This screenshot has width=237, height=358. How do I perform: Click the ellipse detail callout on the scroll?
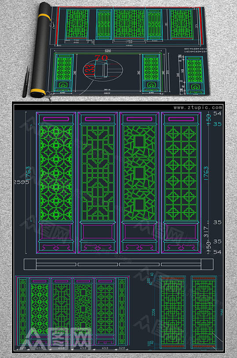(103, 69)
